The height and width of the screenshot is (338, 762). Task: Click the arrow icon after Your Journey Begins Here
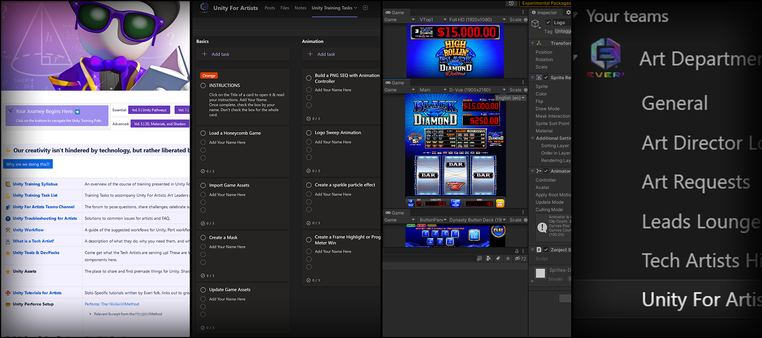(x=77, y=112)
